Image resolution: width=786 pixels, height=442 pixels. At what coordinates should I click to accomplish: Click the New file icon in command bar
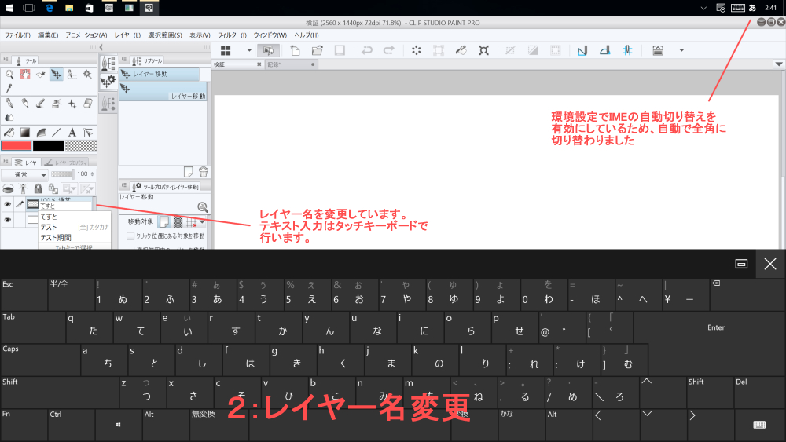296,50
